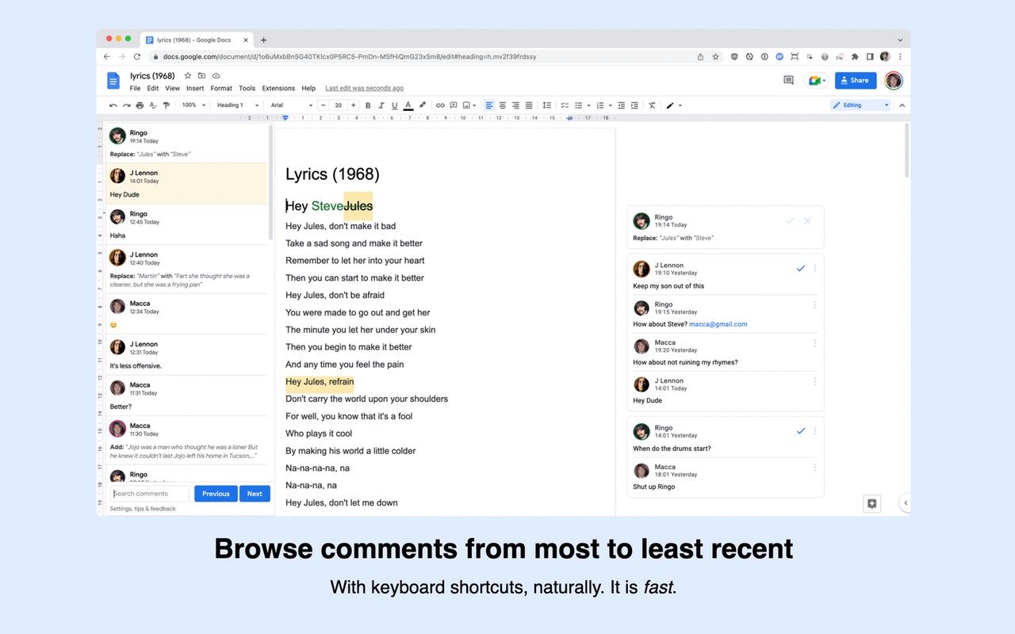
Task: Insert a checklist from the toolbar
Action: pyautogui.click(x=565, y=105)
